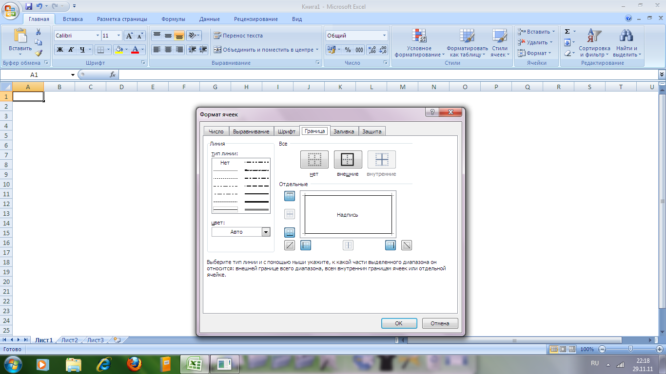Toggle Italic К formatting
This screenshot has width=666, height=374.
tap(71, 50)
